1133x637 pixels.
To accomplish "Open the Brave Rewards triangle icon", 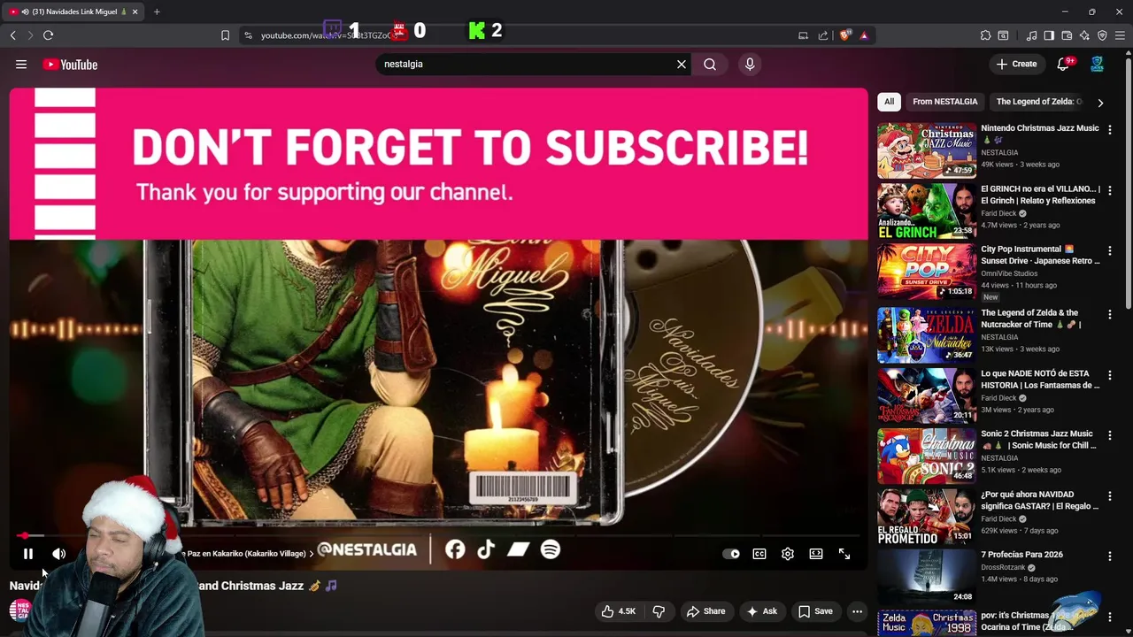I will (x=864, y=35).
